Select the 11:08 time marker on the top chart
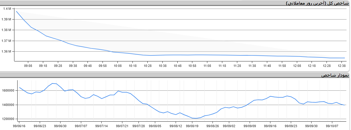 207,66
